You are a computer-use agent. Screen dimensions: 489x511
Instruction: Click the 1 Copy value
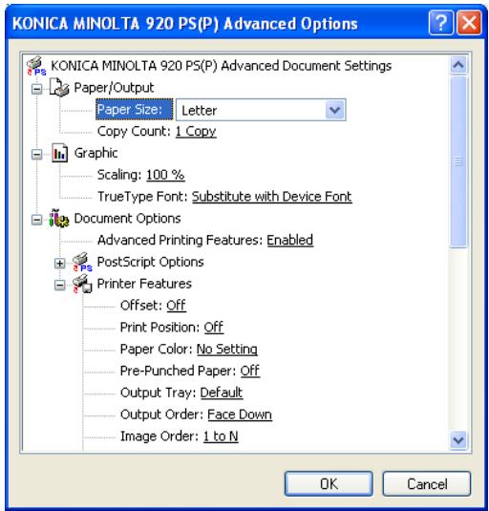(196, 132)
